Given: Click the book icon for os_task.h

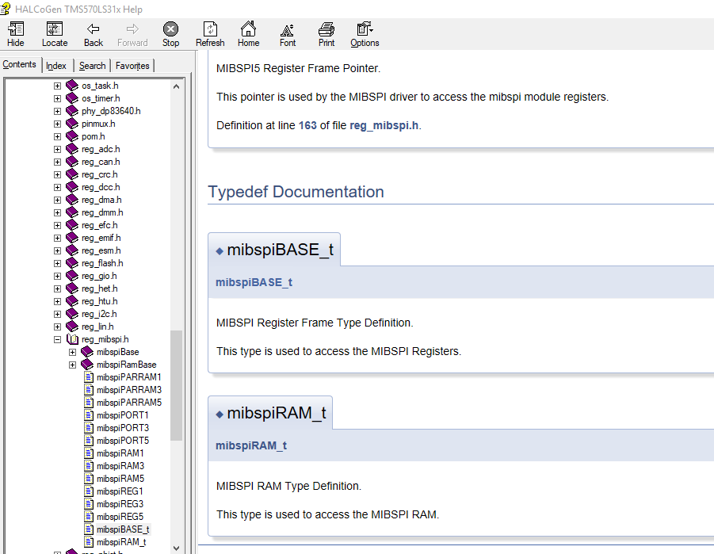Looking at the screenshot, I should (72, 86).
